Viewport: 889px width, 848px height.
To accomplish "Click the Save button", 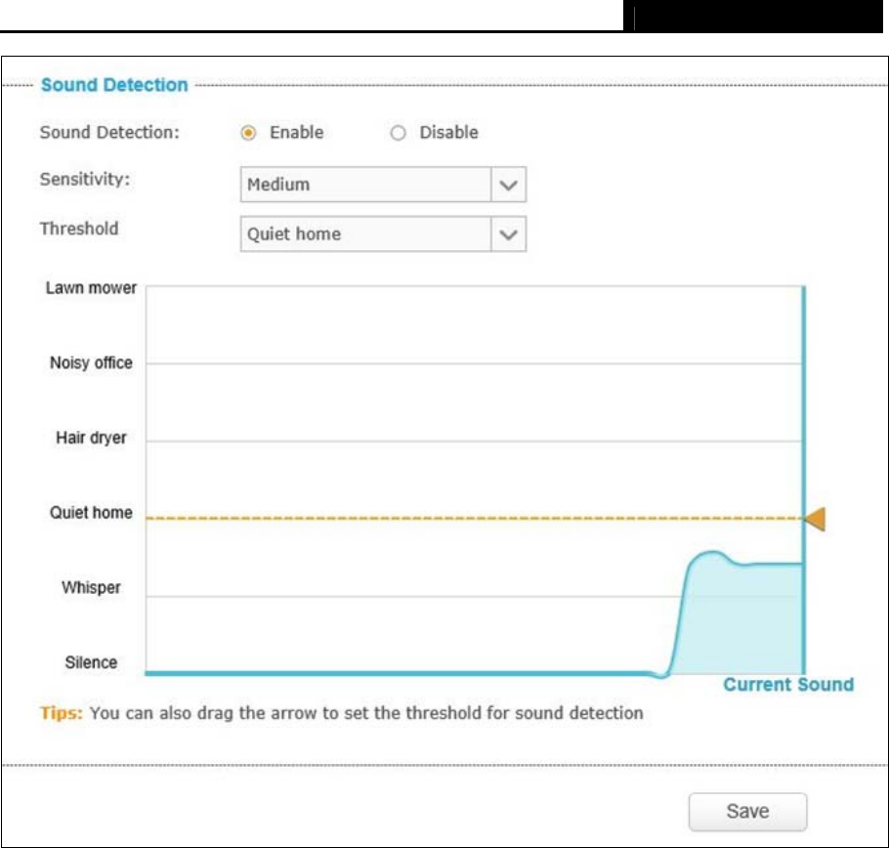I will [x=747, y=811].
